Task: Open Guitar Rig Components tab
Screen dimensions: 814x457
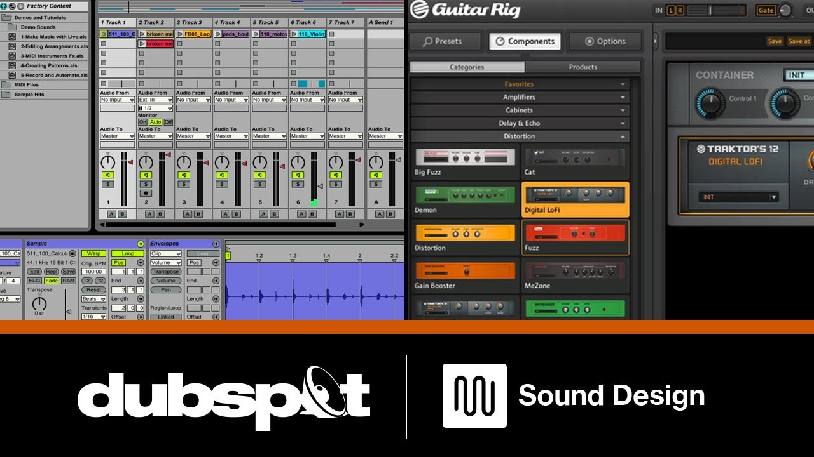Action: 525,41
